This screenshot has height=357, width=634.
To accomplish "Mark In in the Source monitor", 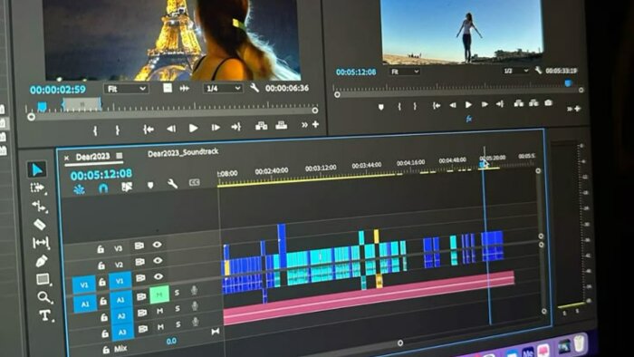I will click(x=95, y=130).
